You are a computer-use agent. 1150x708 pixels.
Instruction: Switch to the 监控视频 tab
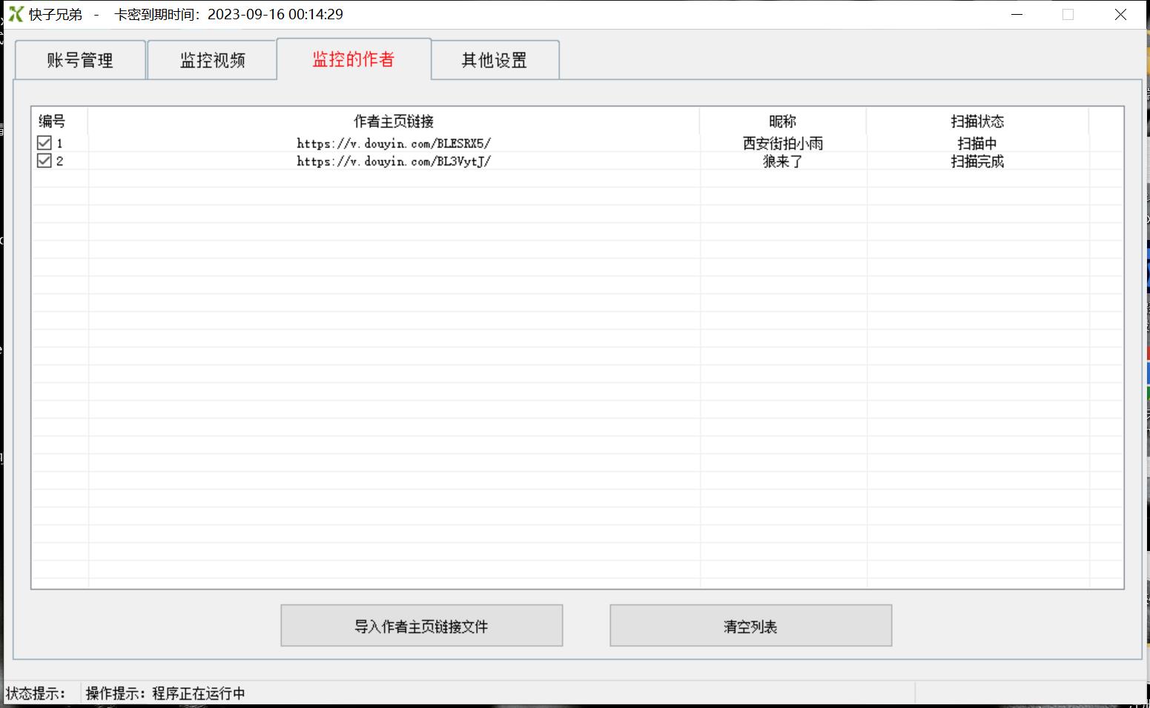click(x=212, y=60)
